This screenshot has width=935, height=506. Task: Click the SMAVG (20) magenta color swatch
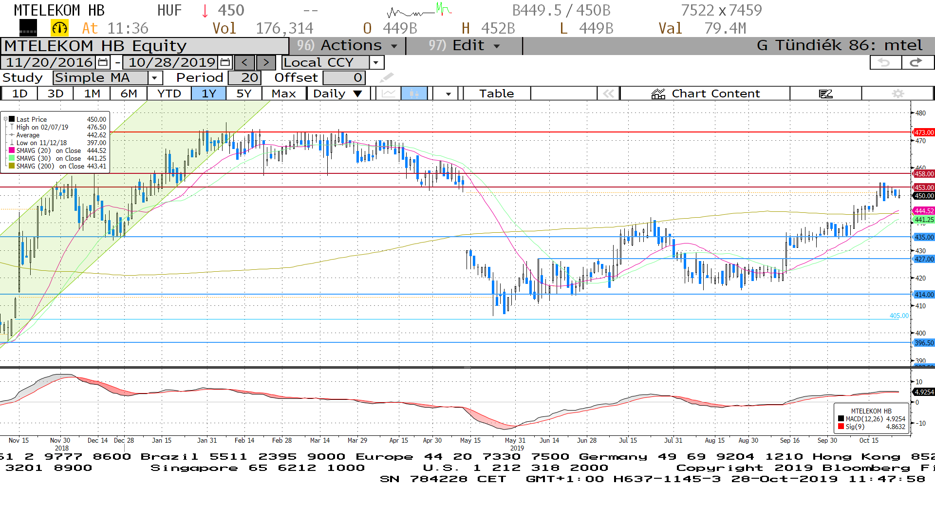12,150
